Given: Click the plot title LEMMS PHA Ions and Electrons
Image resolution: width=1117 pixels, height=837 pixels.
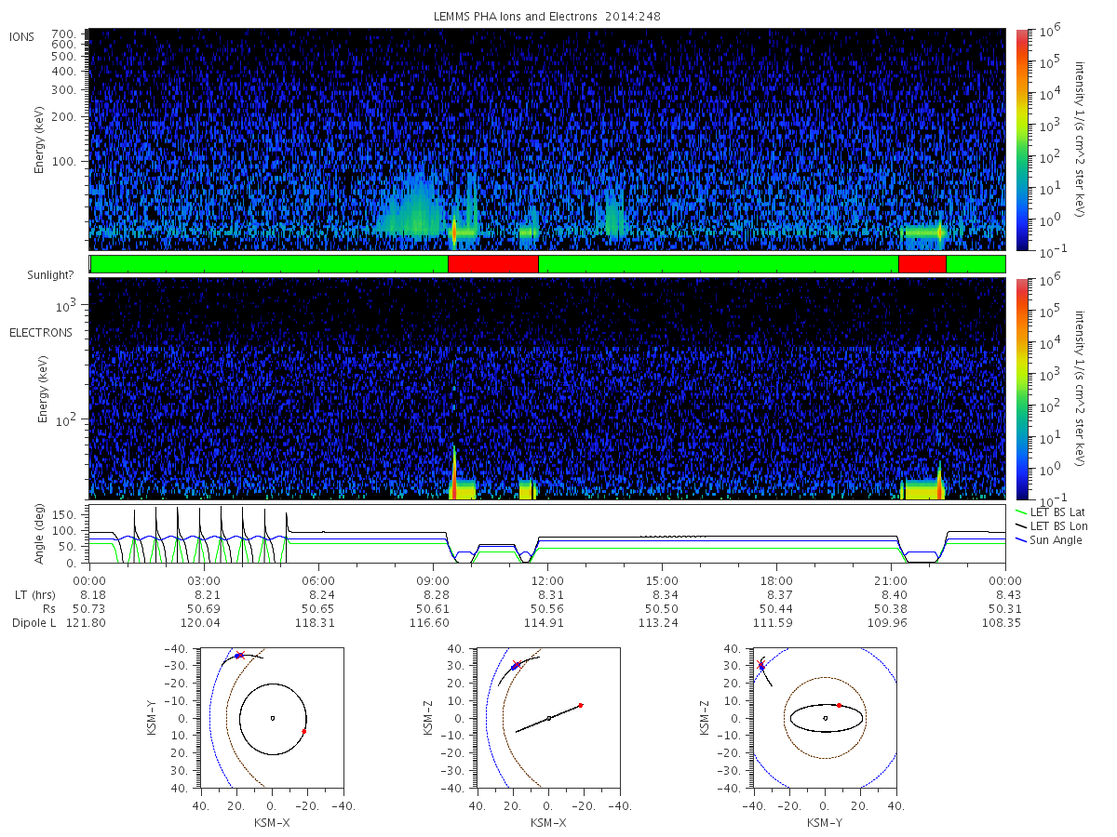Looking at the screenshot, I should (x=516, y=17).
